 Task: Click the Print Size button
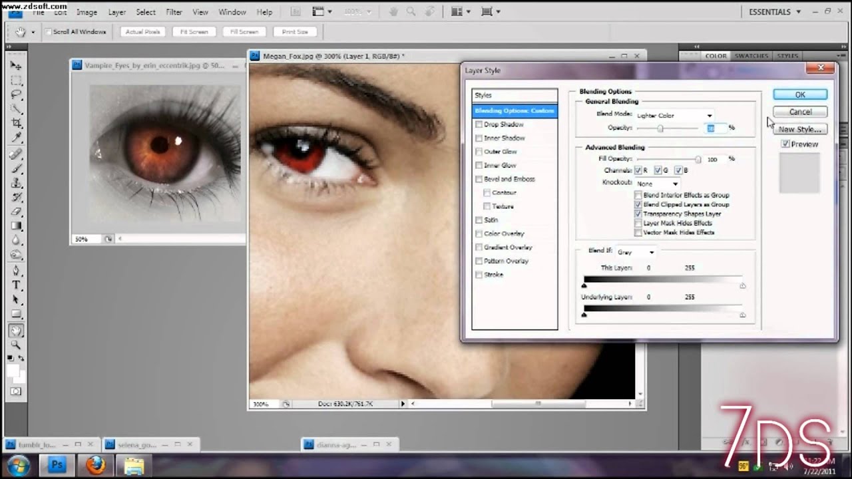295,32
